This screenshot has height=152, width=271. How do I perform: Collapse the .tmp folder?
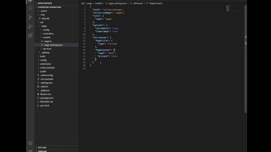pyautogui.click(x=42, y=15)
